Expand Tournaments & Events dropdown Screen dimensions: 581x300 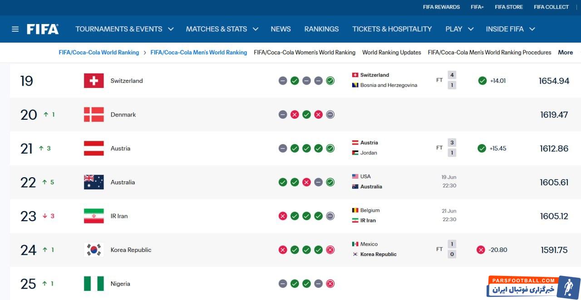[x=124, y=29]
